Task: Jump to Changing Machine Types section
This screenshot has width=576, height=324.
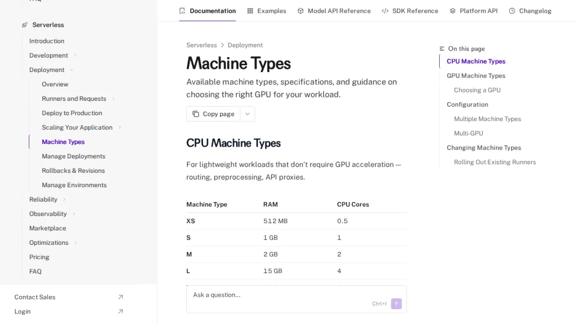Action: [x=484, y=148]
